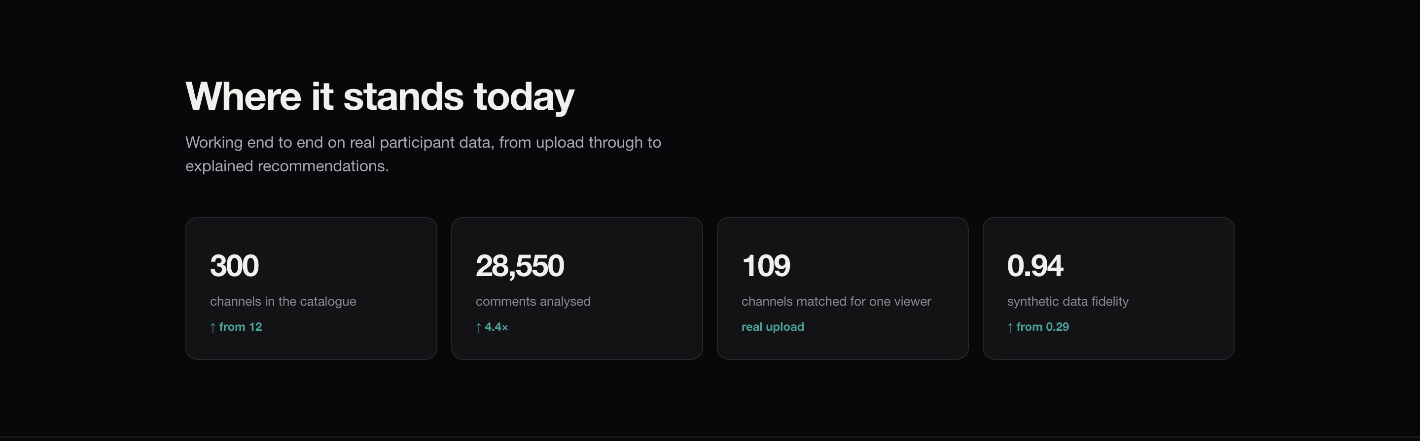Click the 'synthetic data fidelity' label
This screenshot has width=1420, height=441.
click(x=1068, y=301)
